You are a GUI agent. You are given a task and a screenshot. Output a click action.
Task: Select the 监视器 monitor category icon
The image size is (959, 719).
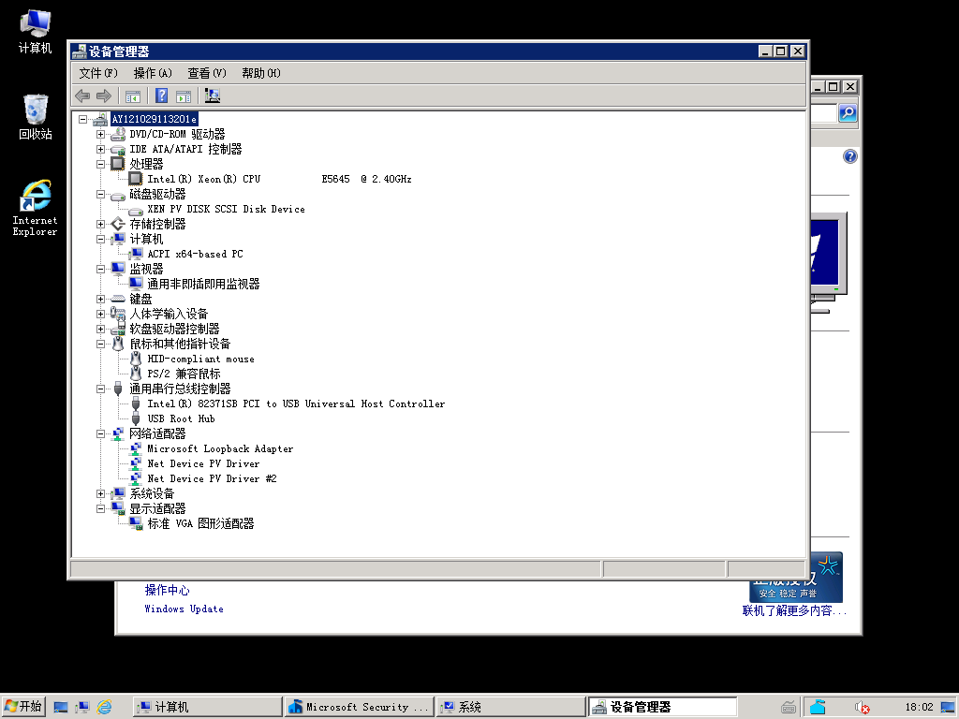pos(117,269)
